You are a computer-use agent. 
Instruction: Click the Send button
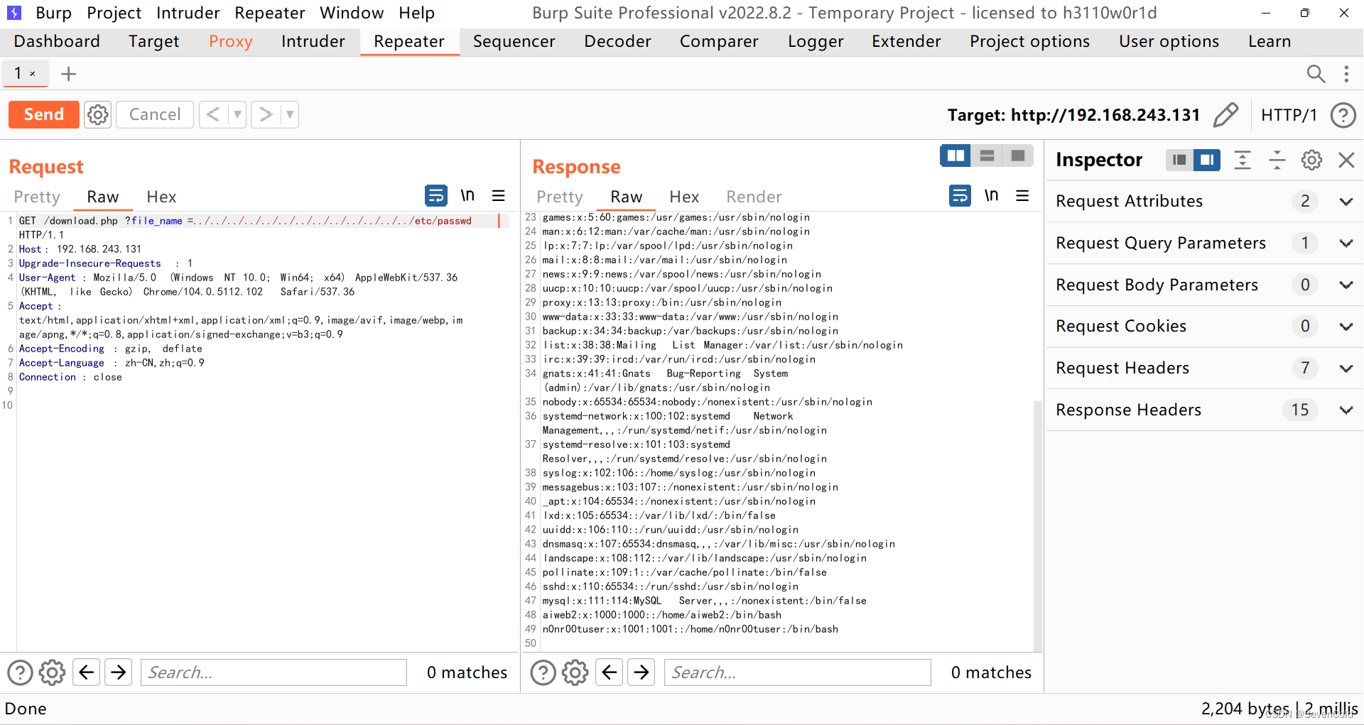pyautogui.click(x=43, y=114)
